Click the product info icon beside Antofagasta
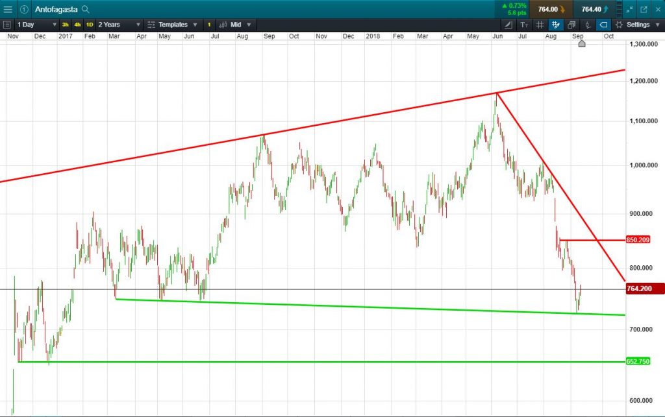 pos(24,9)
